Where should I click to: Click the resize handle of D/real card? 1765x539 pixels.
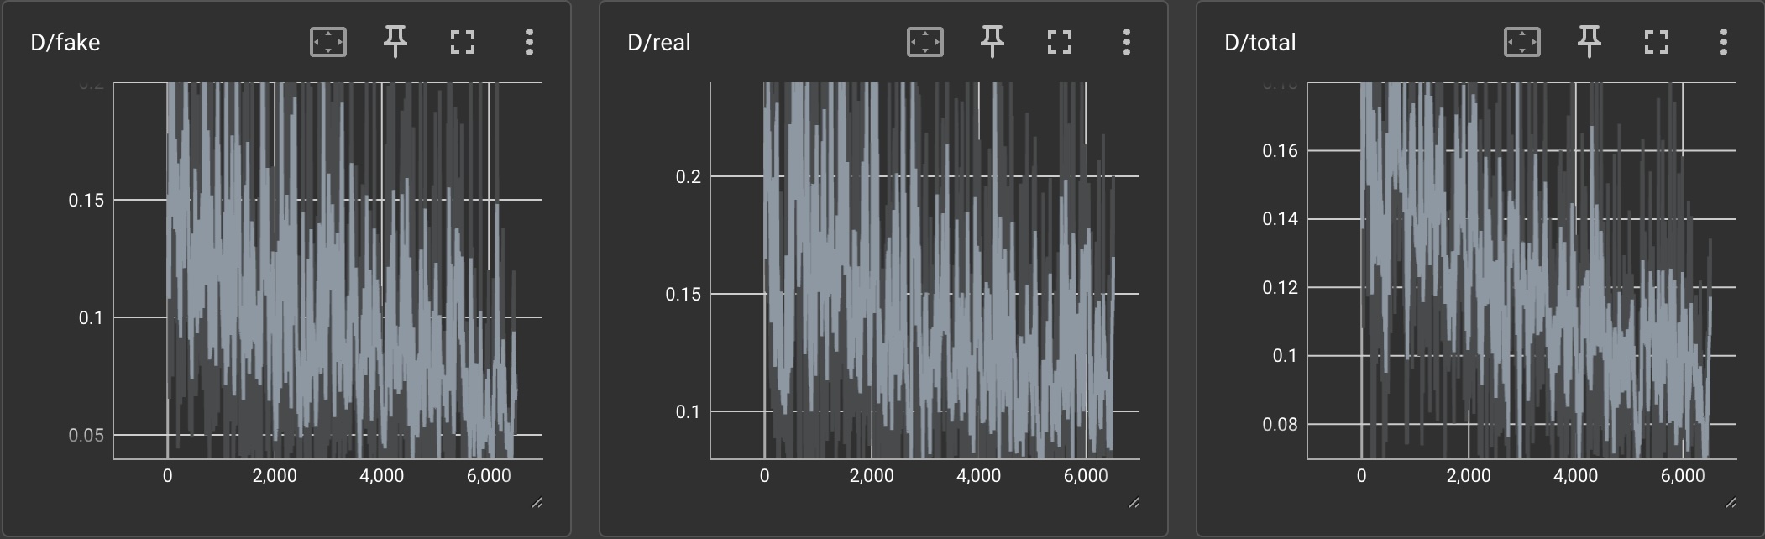click(x=1134, y=503)
